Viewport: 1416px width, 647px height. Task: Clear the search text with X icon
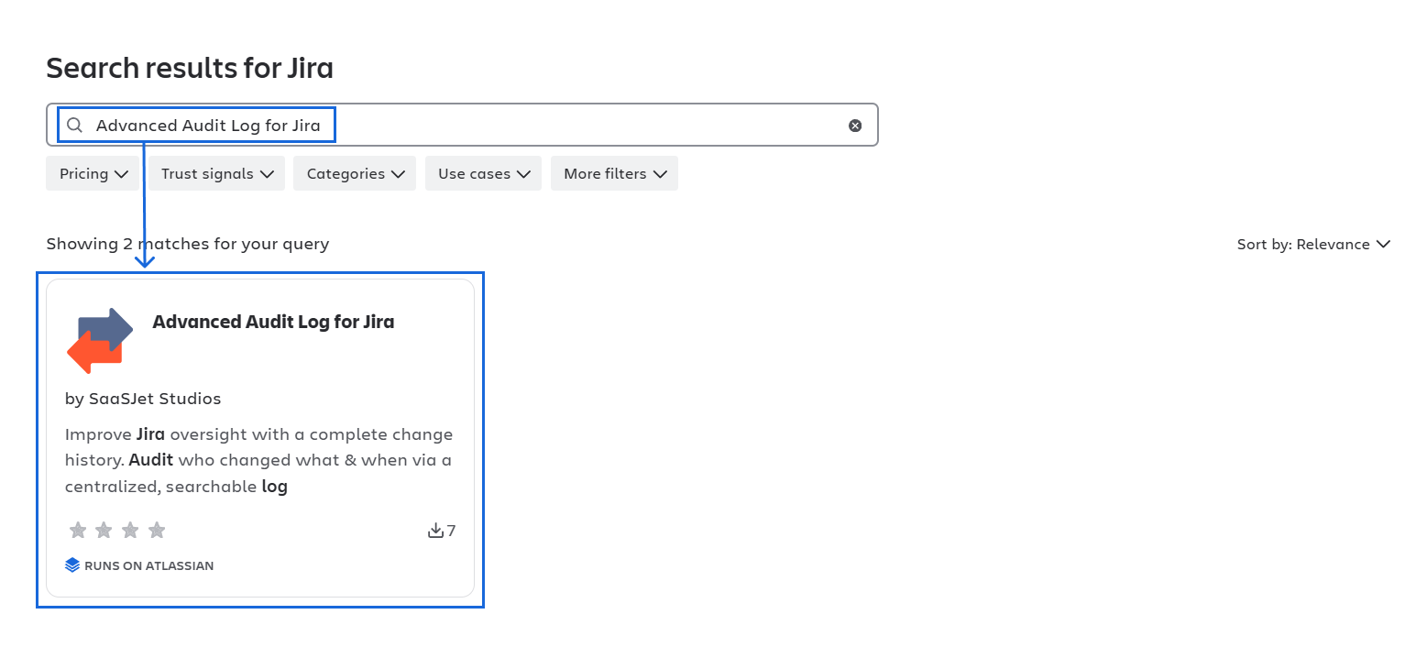click(x=855, y=126)
